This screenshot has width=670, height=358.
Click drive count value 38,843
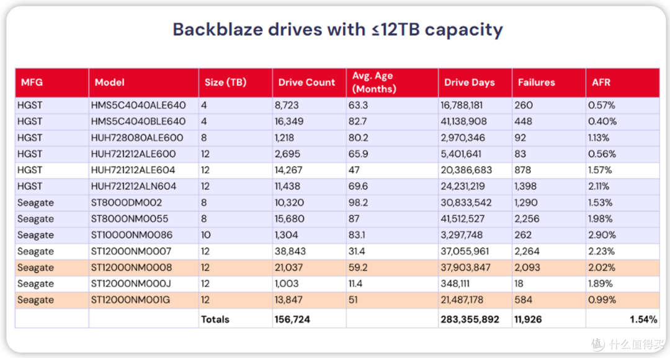point(290,251)
